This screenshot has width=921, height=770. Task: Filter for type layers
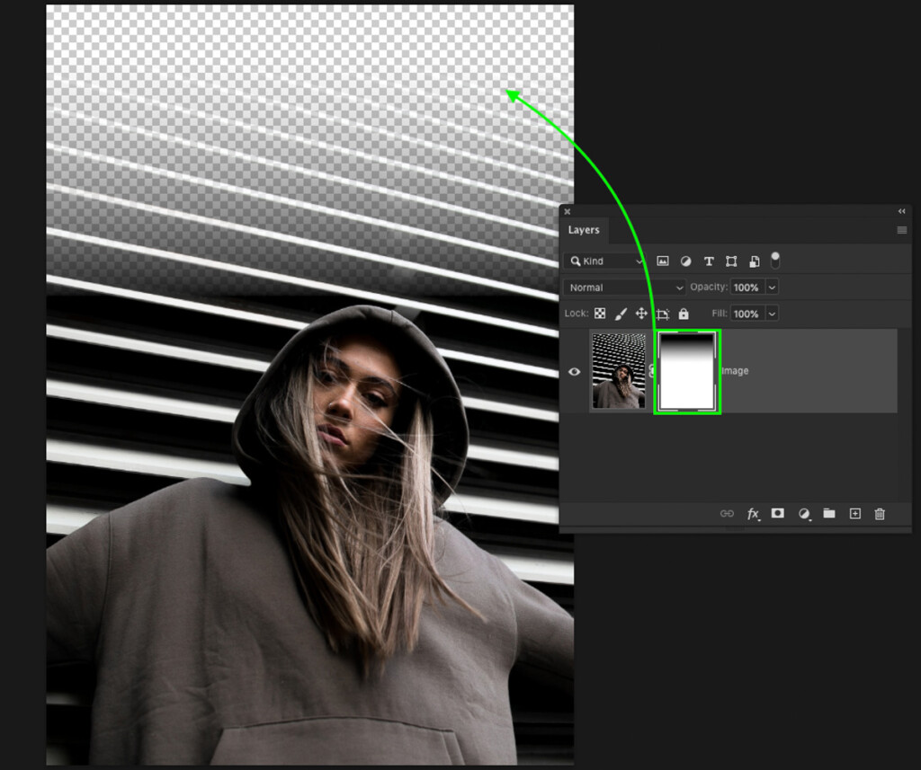pos(709,261)
